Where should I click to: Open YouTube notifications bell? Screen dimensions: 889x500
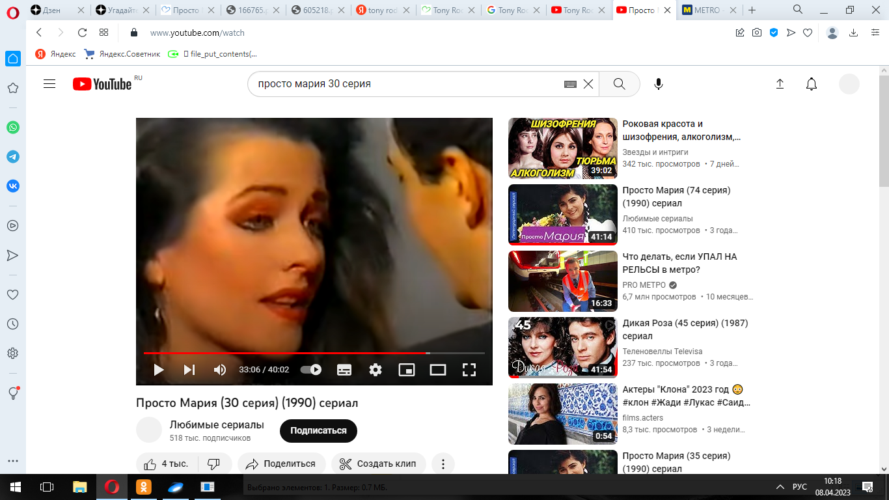point(812,84)
